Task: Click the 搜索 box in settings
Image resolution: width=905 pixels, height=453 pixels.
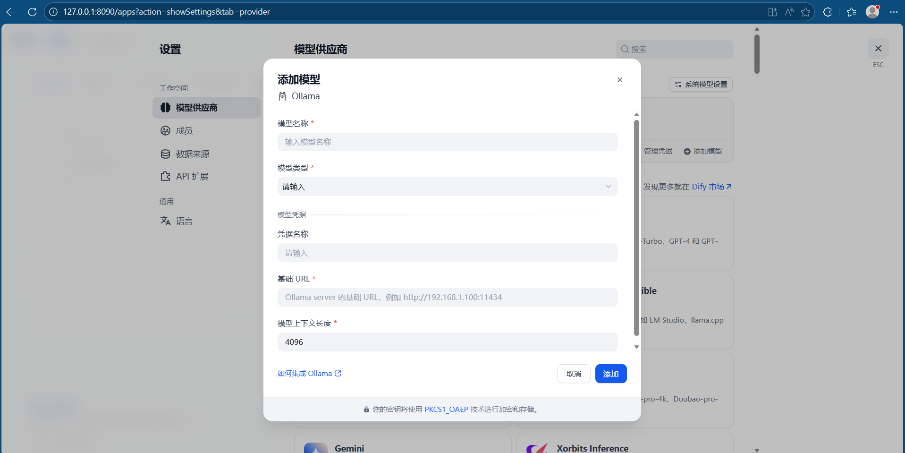Action: (674, 49)
